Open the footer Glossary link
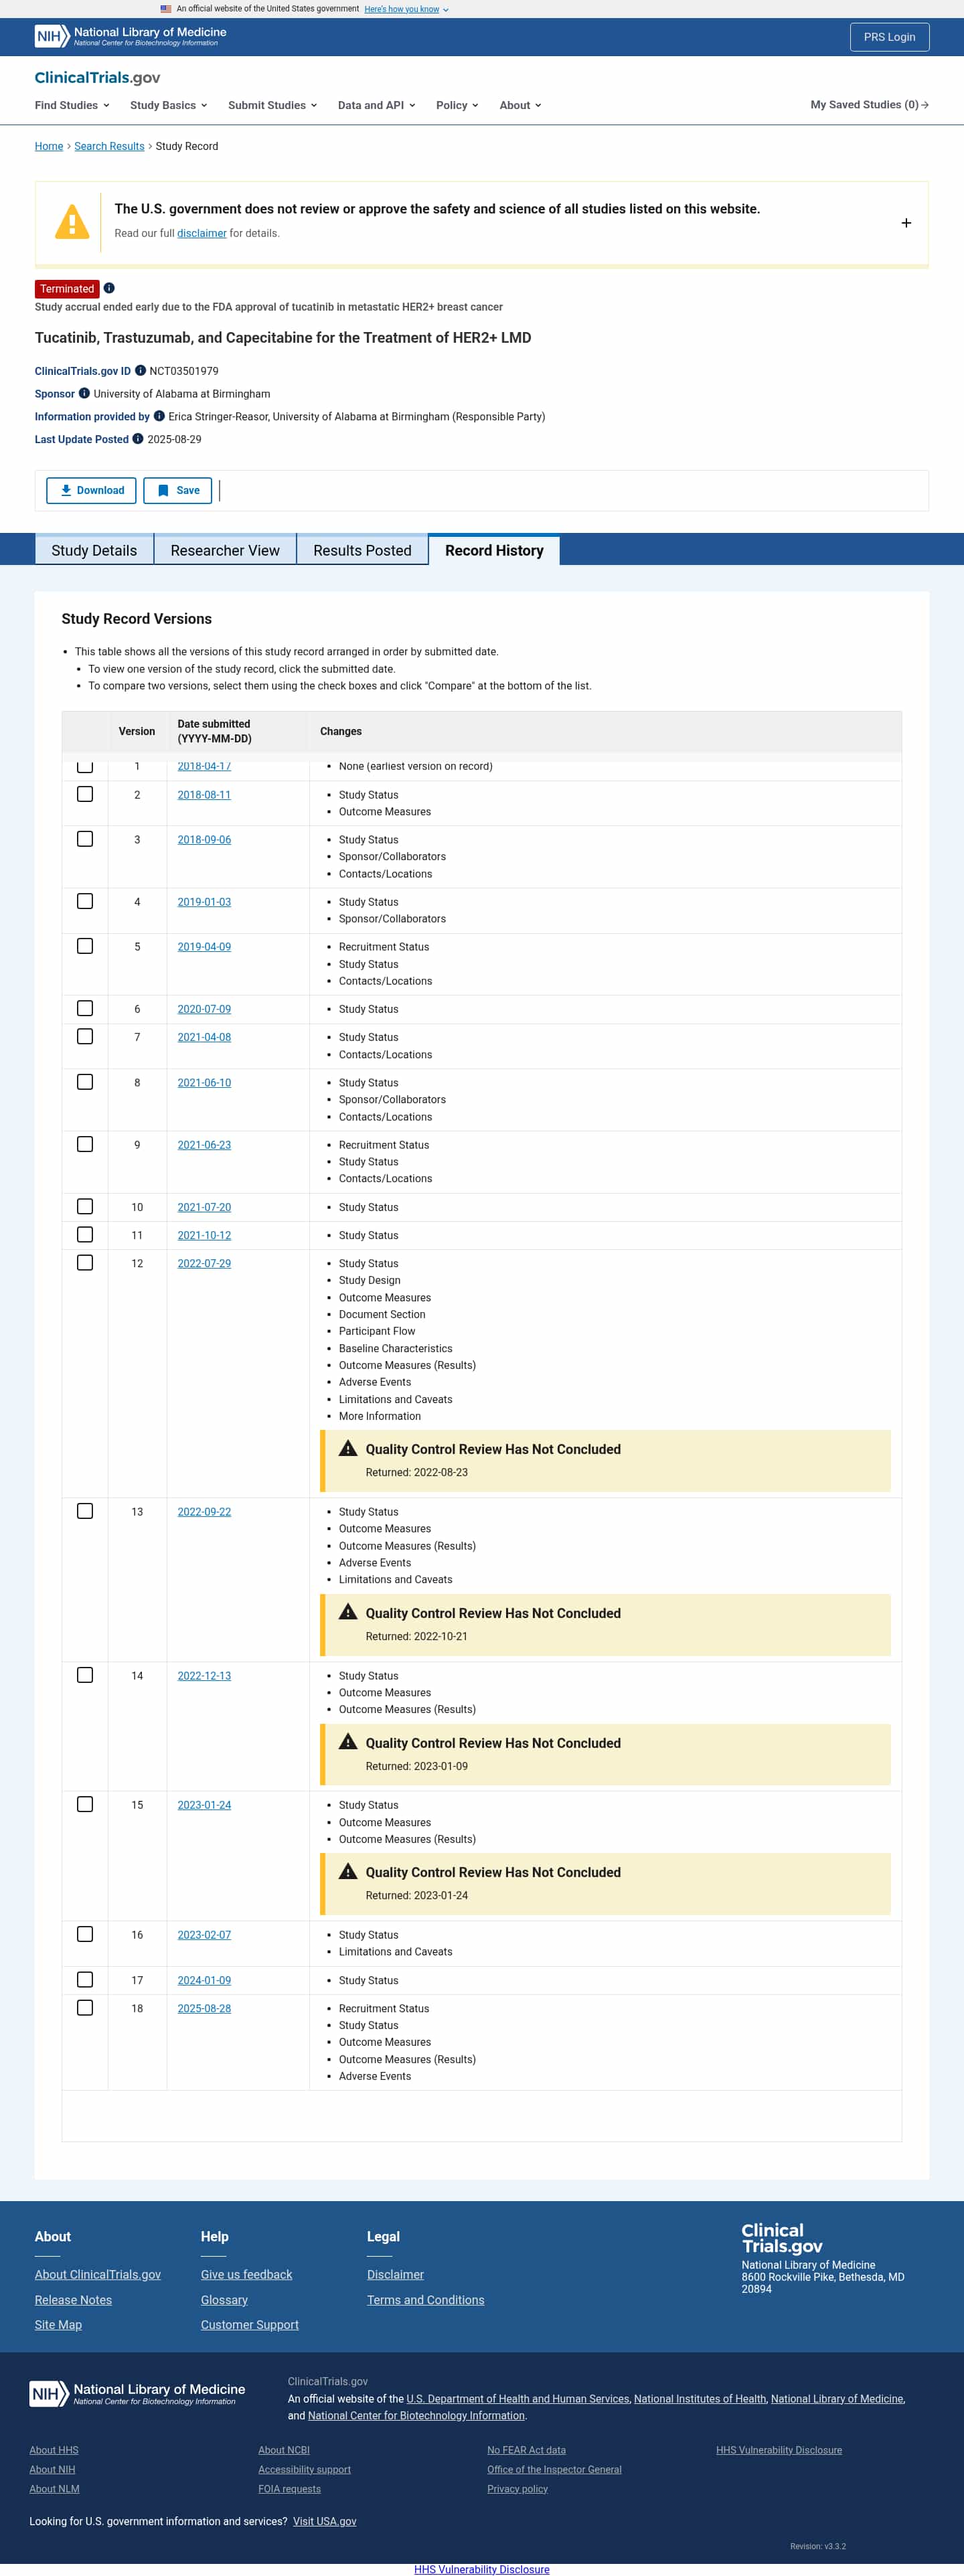 (x=224, y=2300)
